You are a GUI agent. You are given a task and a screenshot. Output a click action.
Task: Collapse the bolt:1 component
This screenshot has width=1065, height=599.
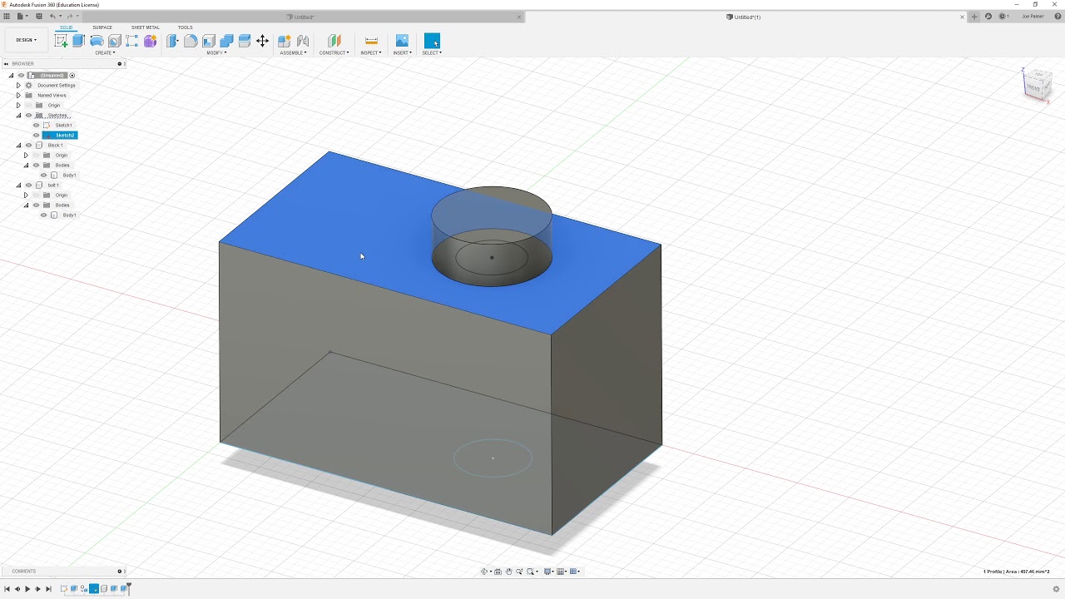(18, 186)
